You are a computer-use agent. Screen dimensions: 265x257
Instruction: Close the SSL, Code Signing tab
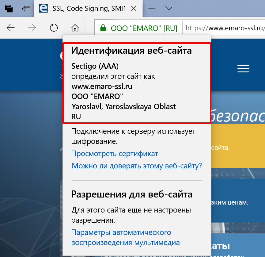(x=134, y=8)
